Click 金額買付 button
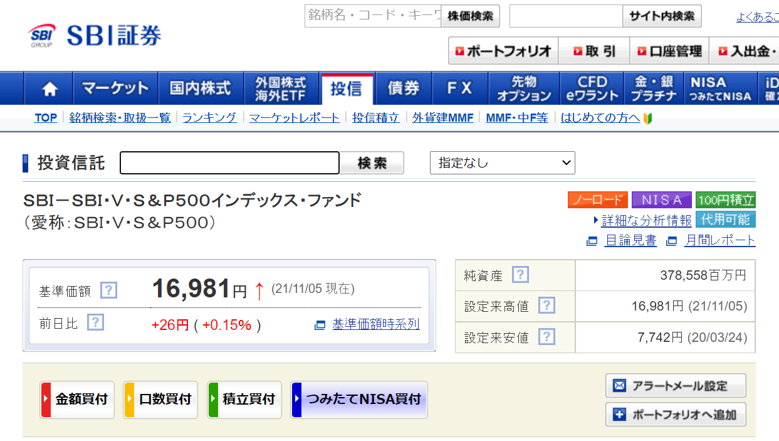779x441 pixels. coord(77,399)
